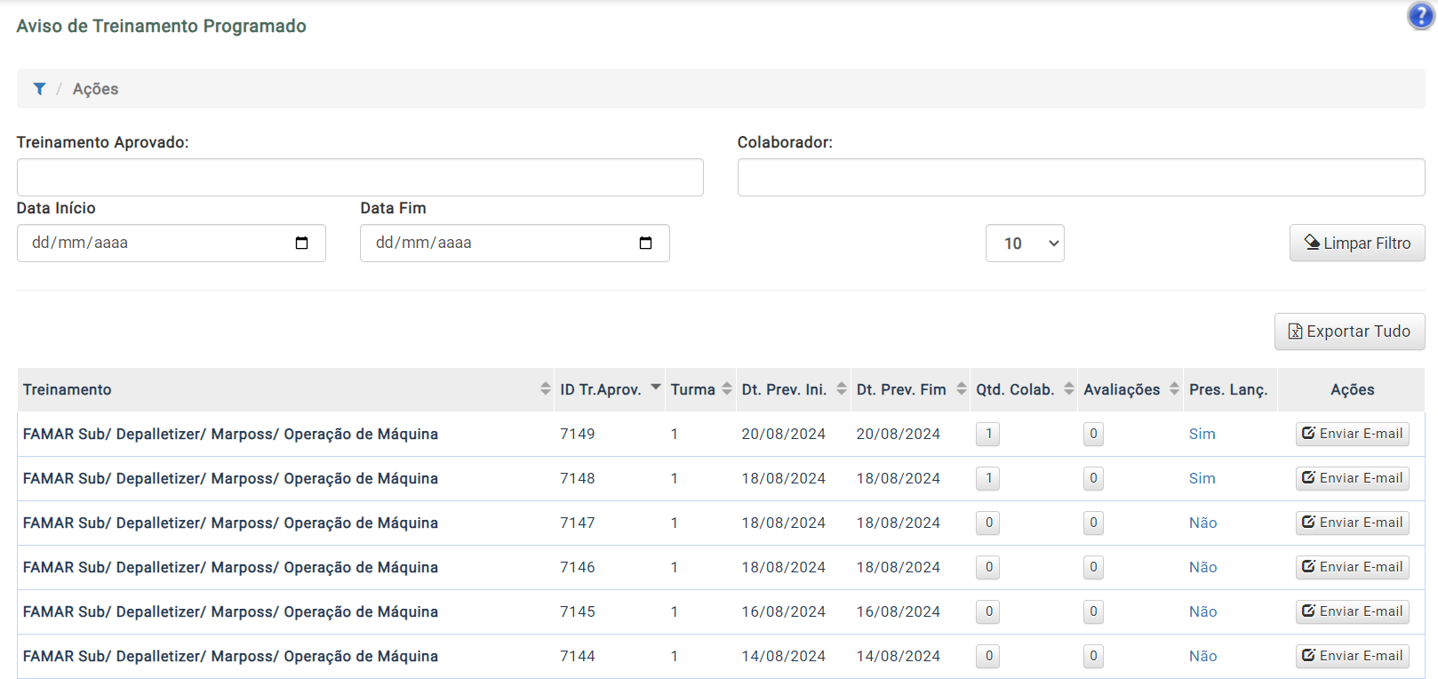1438x679 pixels.
Task: Open Não presence link for ID 7146
Action: 1202,567
